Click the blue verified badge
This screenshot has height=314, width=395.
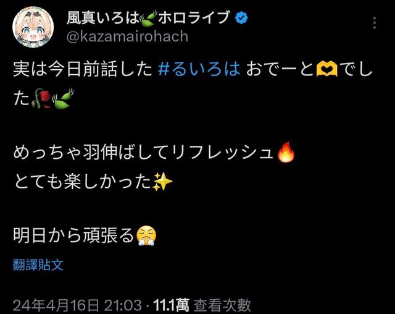pos(241,18)
